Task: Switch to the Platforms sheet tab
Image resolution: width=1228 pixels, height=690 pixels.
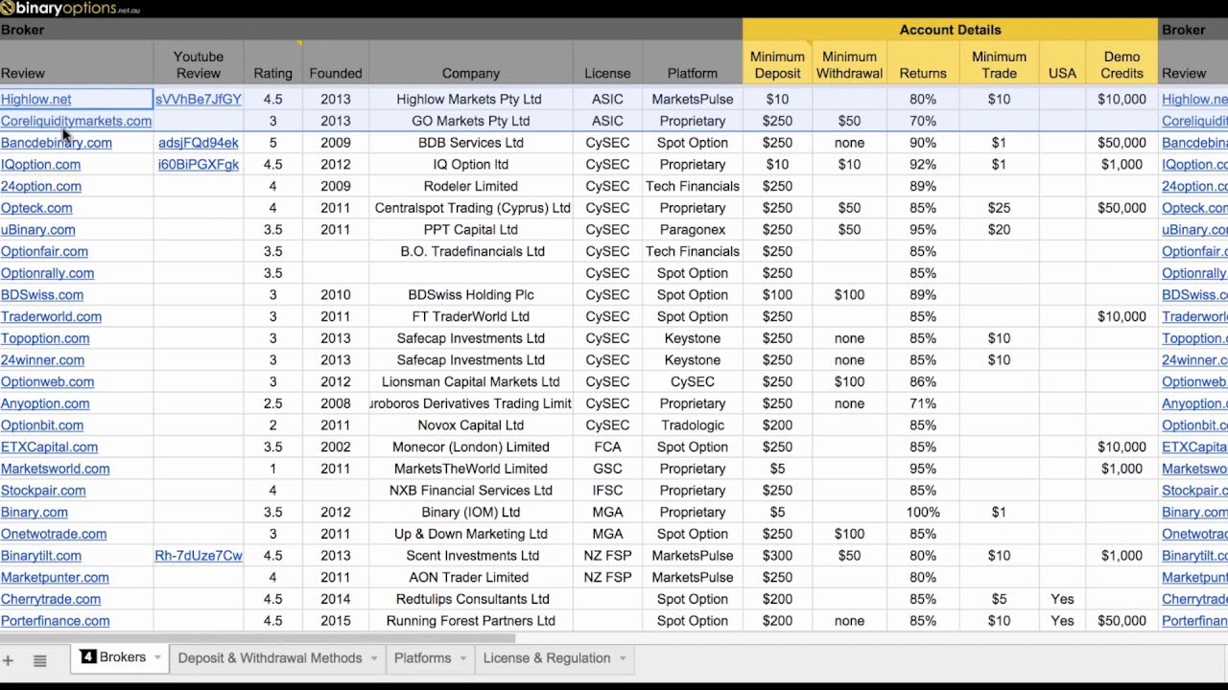Action: [x=423, y=658]
